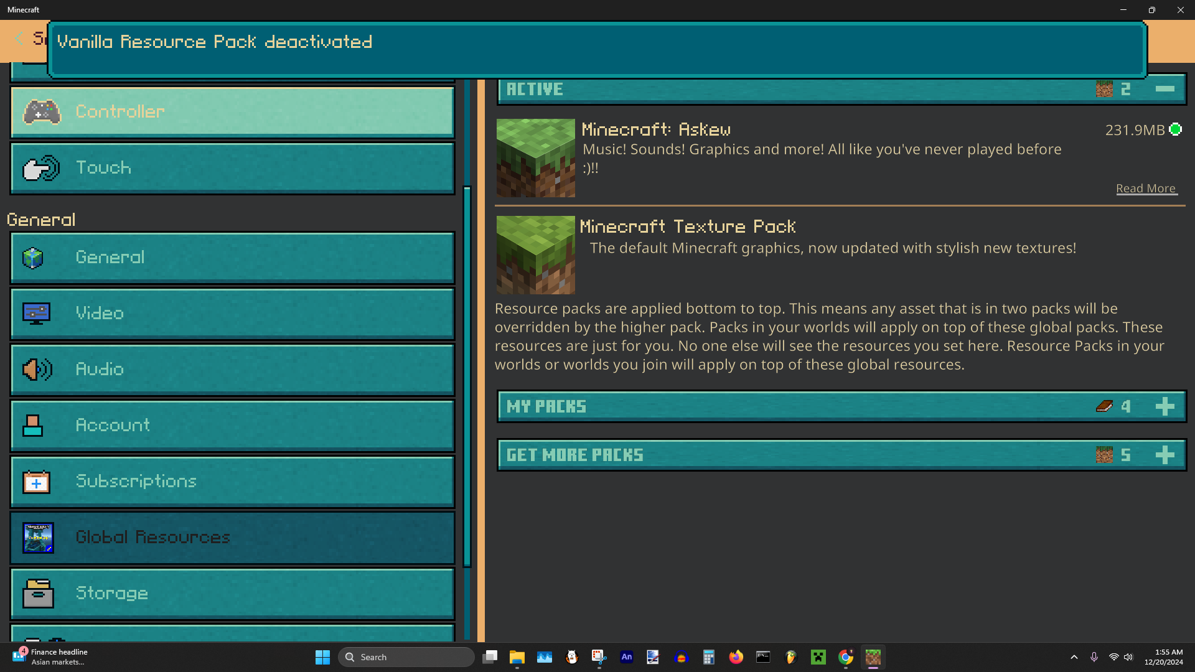Screen dimensions: 1195x672
Task: Click the Video monitor icon
Action: pyautogui.click(x=36, y=314)
